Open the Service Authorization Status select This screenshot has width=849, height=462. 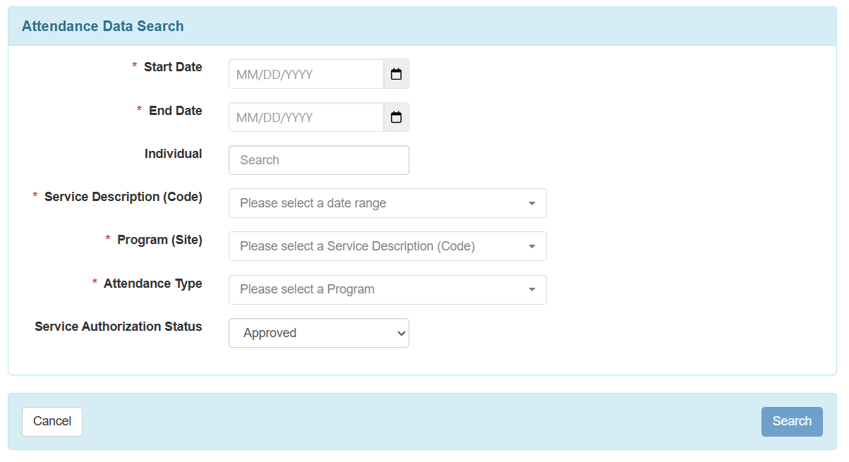pyautogui.click(x=319, y=333)
